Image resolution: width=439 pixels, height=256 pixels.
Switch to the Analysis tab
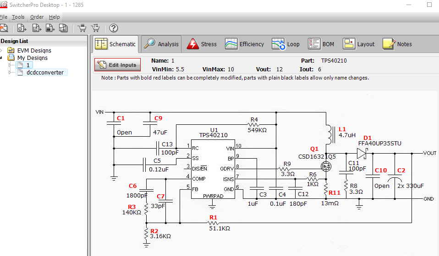161,44
